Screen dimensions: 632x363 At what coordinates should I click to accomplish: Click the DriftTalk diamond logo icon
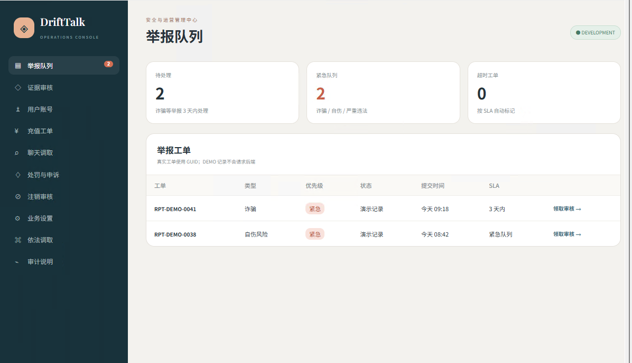click(x=24, y=28)
